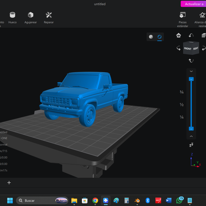
Task: Open File Explorer from taskbar
Action: point(74,200)
